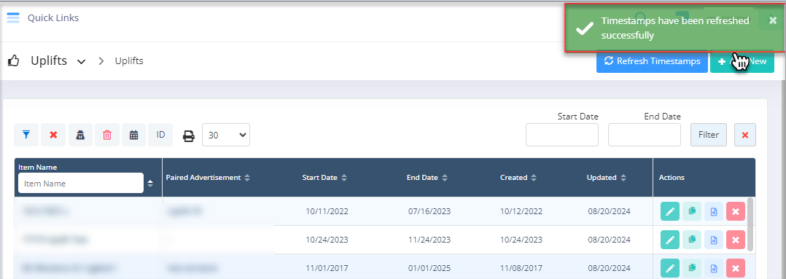Click the calendar toolbar icon
Viewport: 786px width, 279px height.
pos(134,135)
